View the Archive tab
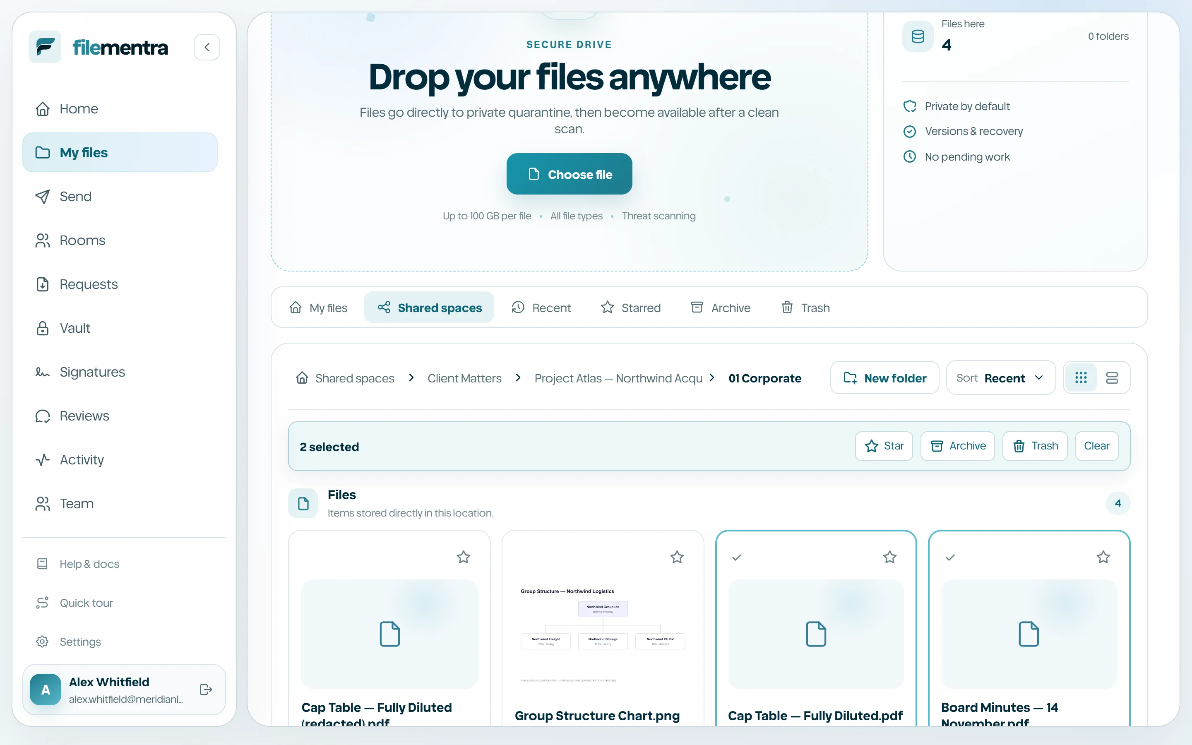 click(720, 308)
